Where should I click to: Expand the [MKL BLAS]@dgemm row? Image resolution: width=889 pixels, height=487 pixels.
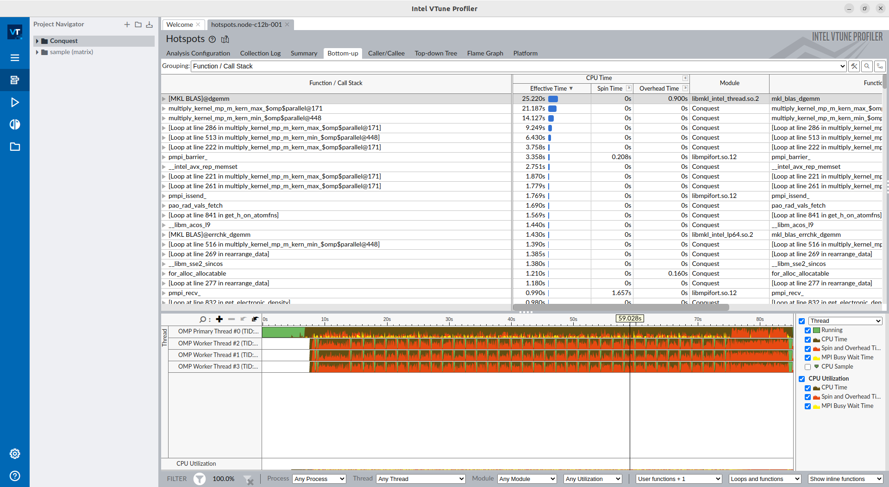(163, 99)
